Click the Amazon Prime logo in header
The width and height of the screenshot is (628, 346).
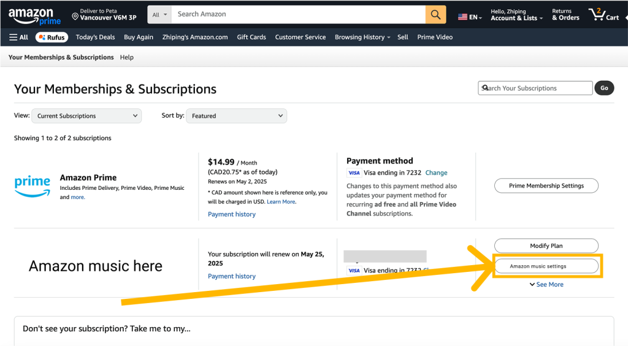click(x=34, y=17)
